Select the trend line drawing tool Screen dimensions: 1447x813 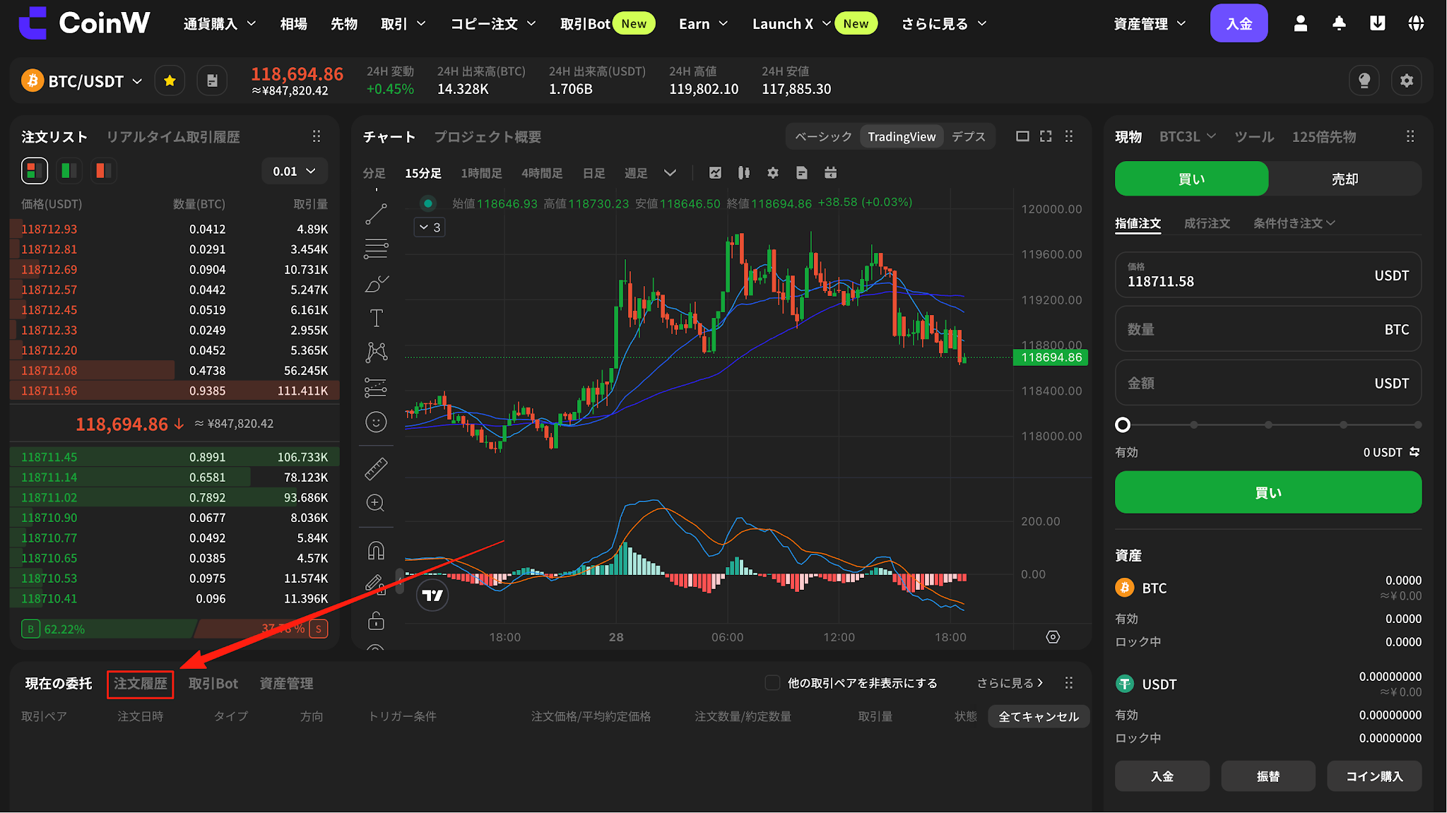click(x=376, y=214)
